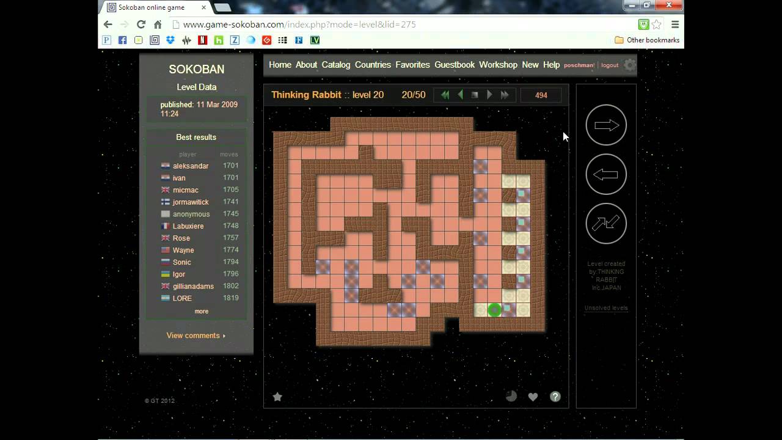Open the Pandora P bookmark
Image resolution: width=782 pixels, height=440 pixels.
(106, 40)
